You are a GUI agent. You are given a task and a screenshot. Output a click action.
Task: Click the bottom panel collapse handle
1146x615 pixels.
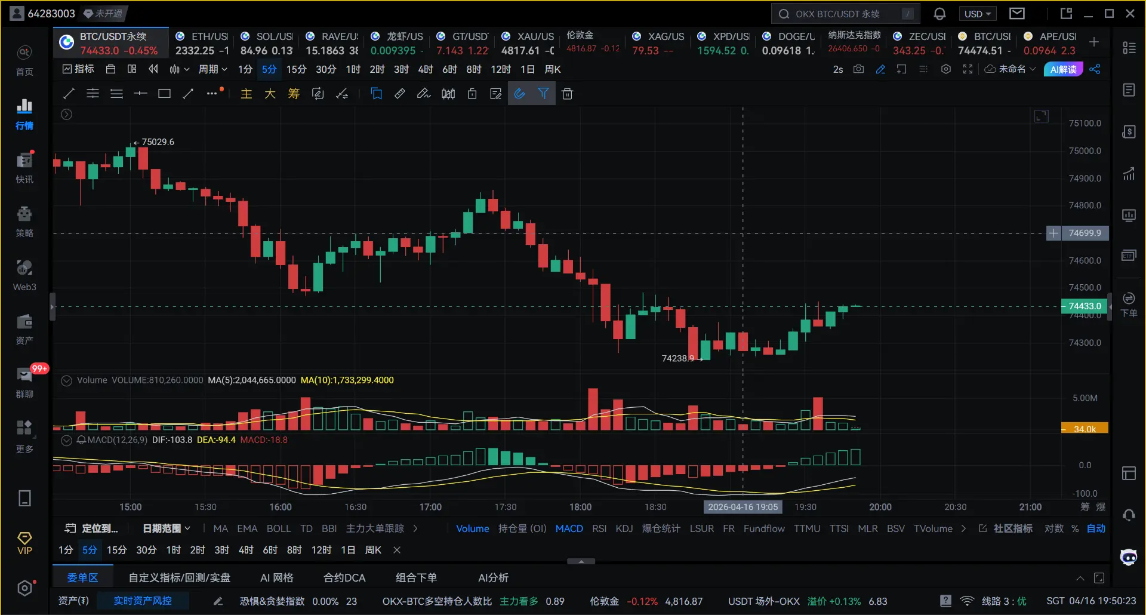coord(581,561)
